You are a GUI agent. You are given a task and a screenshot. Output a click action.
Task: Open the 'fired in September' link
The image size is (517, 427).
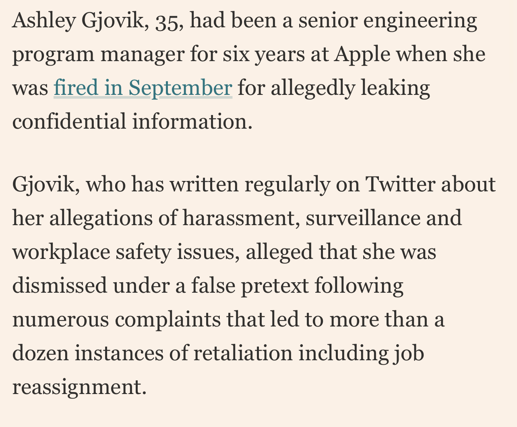pyautogui.click(x=143, y=88)
